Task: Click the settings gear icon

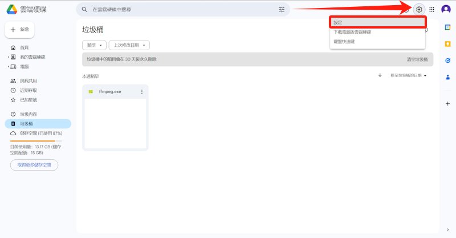Action: click(419, 10)
